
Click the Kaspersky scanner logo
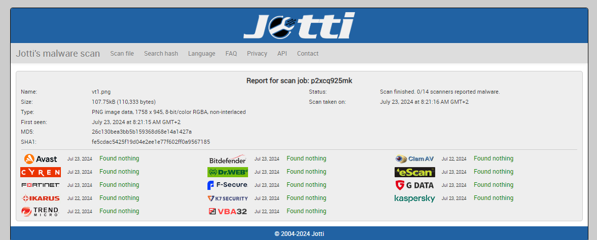[414, 198]
